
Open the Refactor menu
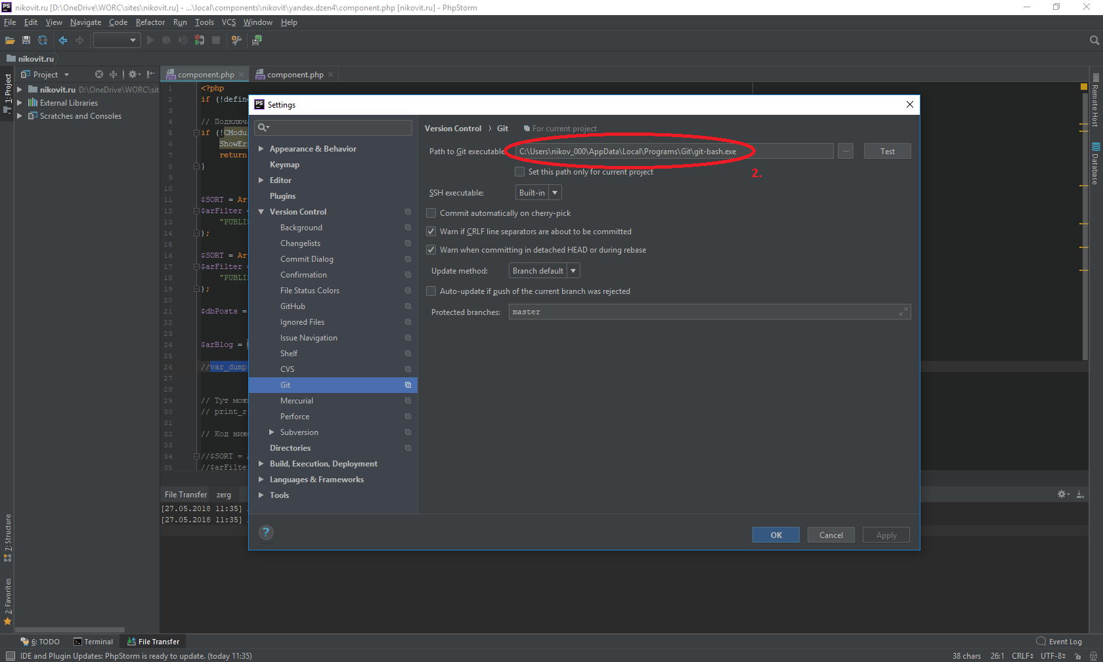(150, 22)
